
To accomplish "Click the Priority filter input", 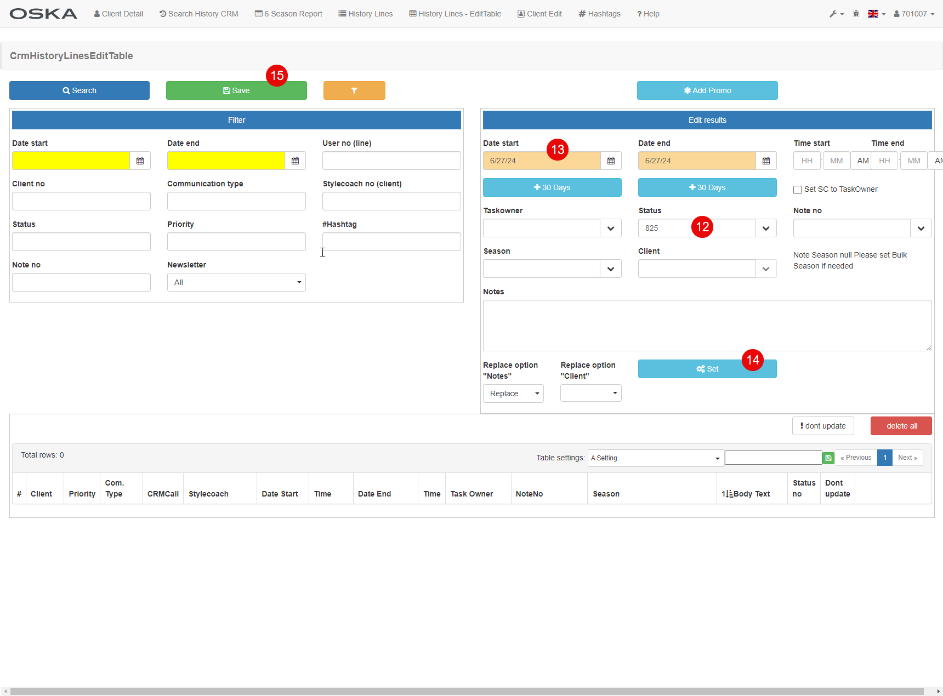I will [x=236, y=242].
